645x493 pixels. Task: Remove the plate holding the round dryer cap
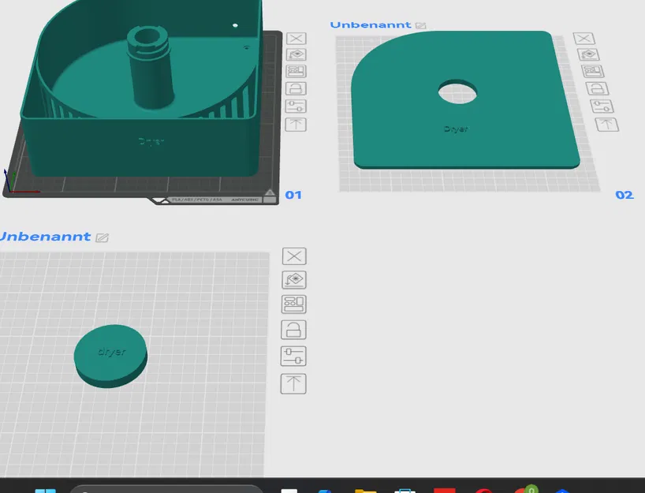294,256
